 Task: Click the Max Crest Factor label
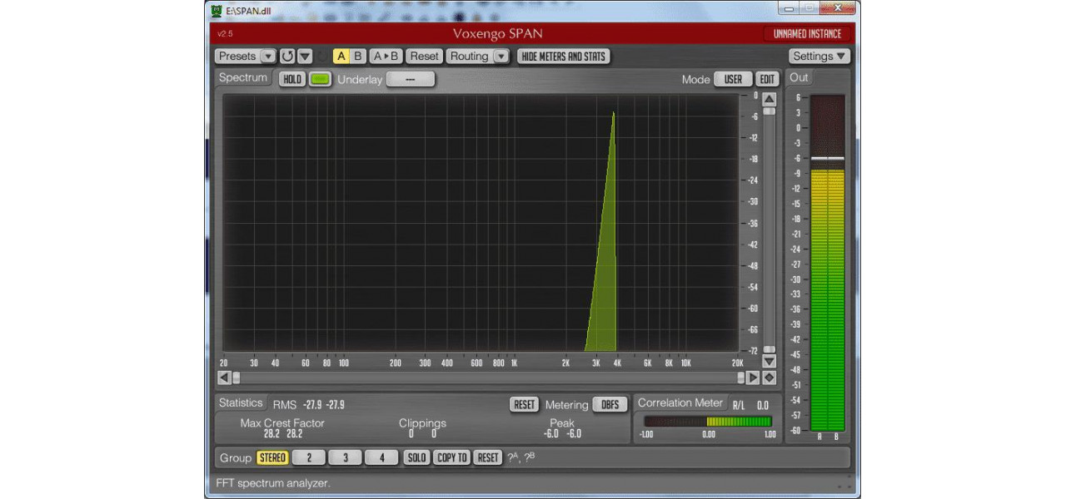[x=282, y=423]
